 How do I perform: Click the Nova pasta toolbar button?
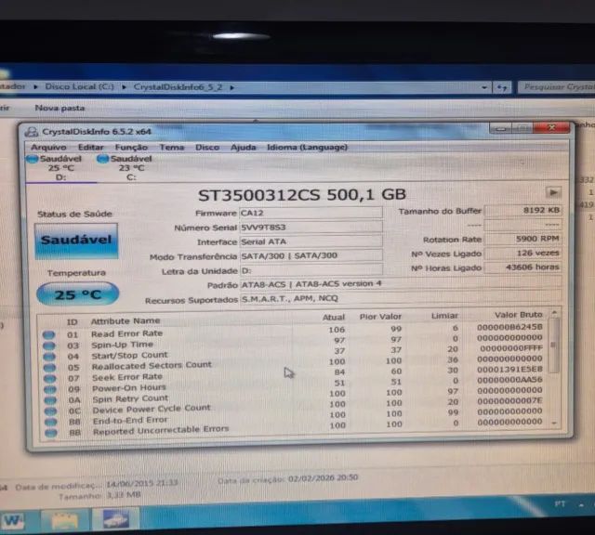59,108
